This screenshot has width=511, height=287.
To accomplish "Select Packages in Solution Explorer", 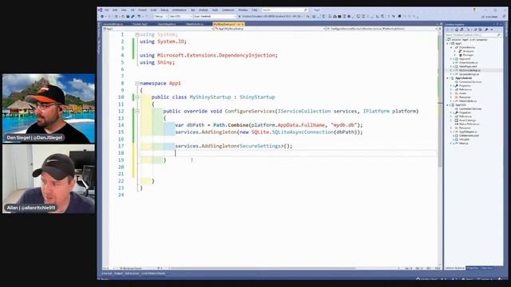I will [x=468, y=55].
